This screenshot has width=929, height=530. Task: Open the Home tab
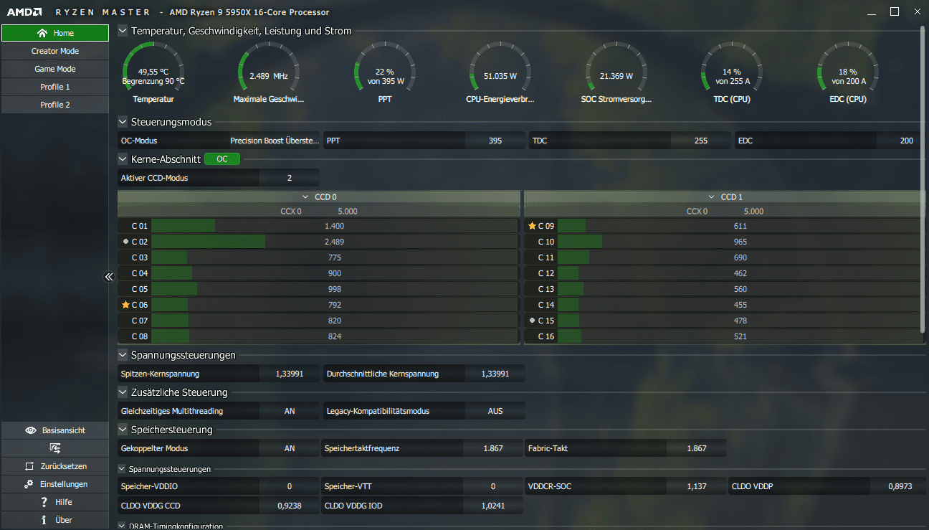tap(55, 33)
